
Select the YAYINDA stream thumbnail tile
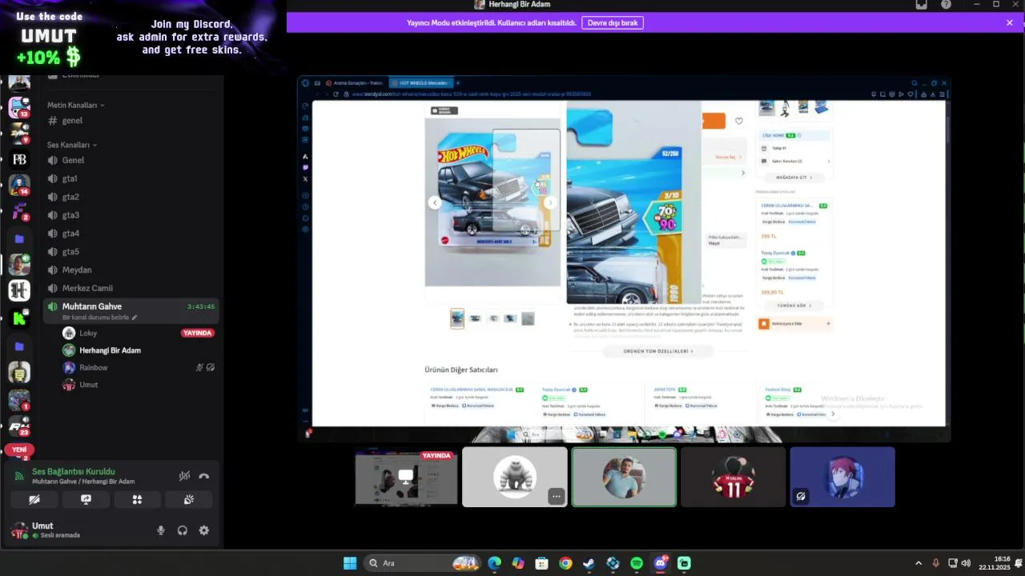point(406,477)
